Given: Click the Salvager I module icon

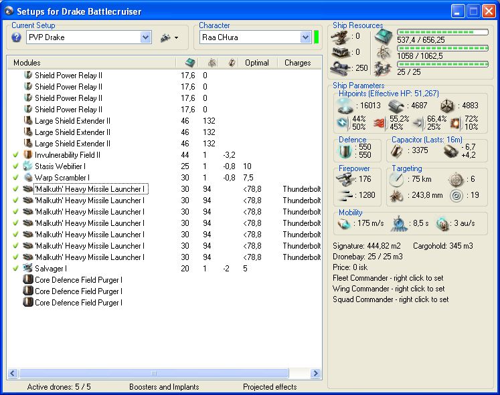Looking at the screenshot, I should 28,268.
